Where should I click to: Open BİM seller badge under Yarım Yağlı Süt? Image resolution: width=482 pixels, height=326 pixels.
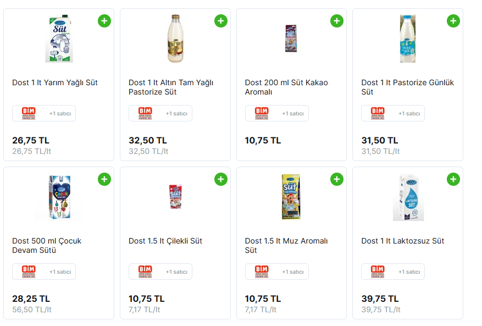click(44, 113)
